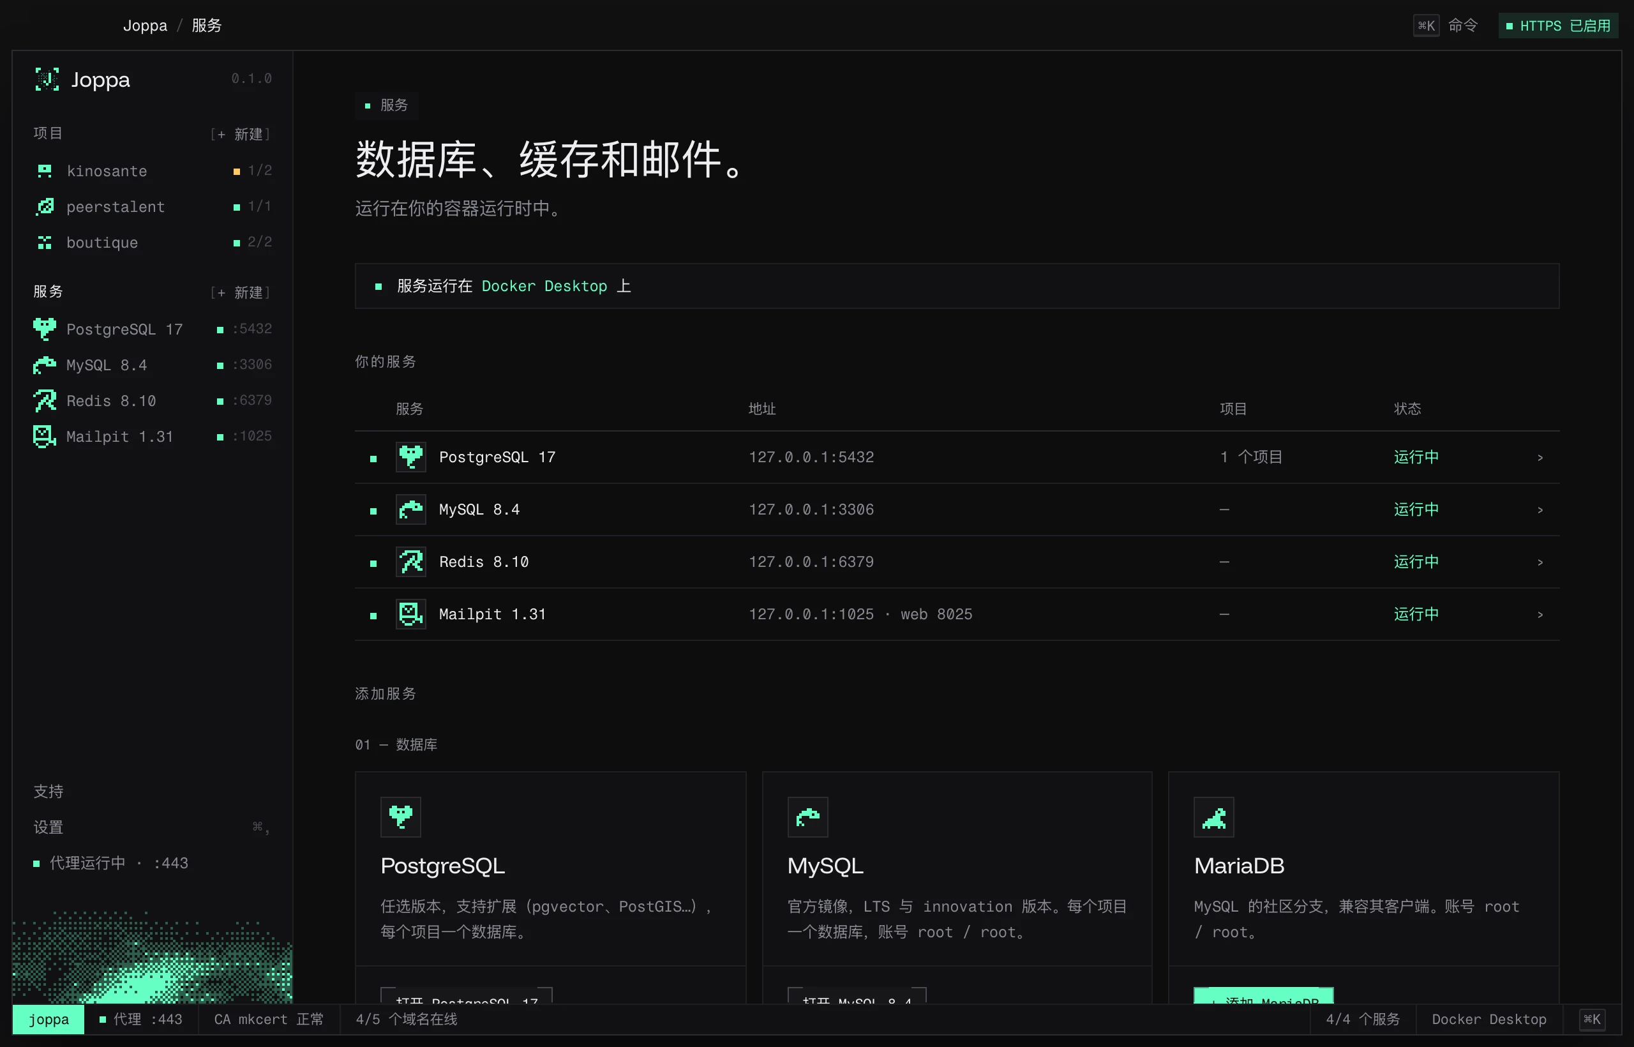Expand the MySQL 8.4 row chevron
Screen dimensions: 1634x1047
click(1540, 510)
